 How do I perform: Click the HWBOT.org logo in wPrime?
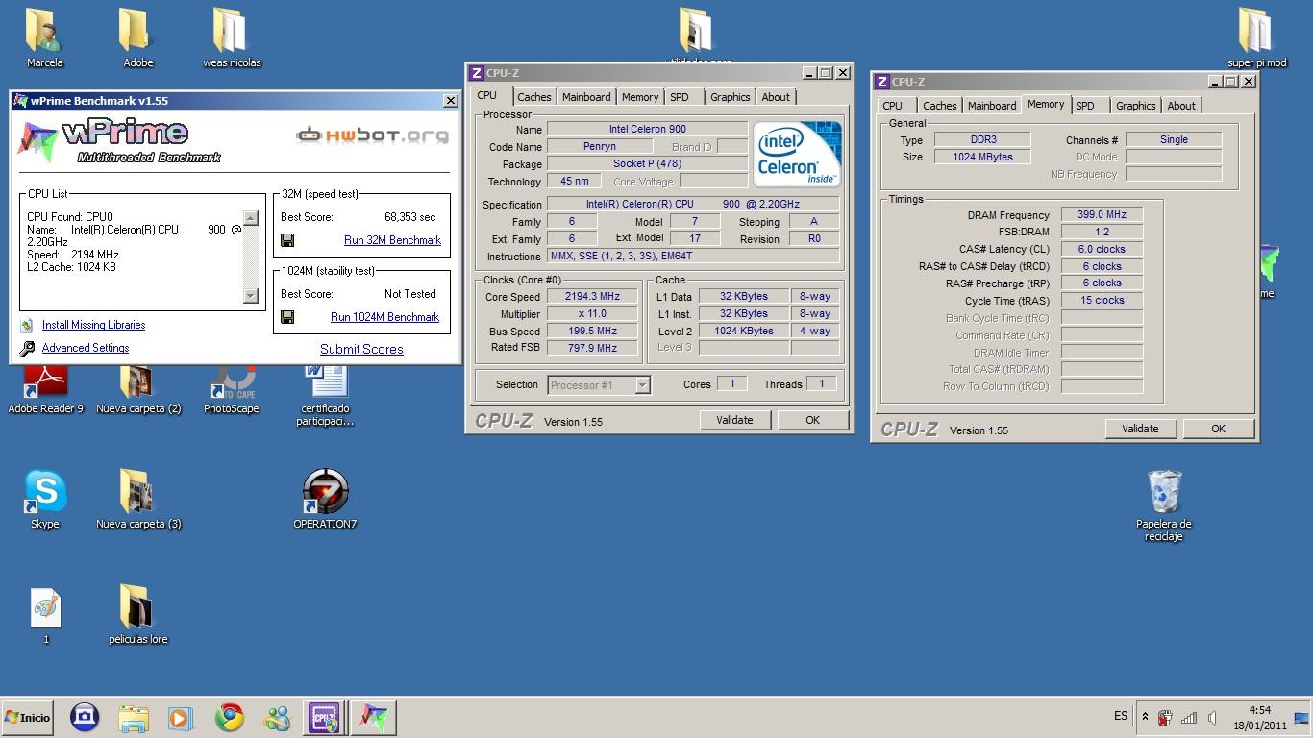click(373, 135)
